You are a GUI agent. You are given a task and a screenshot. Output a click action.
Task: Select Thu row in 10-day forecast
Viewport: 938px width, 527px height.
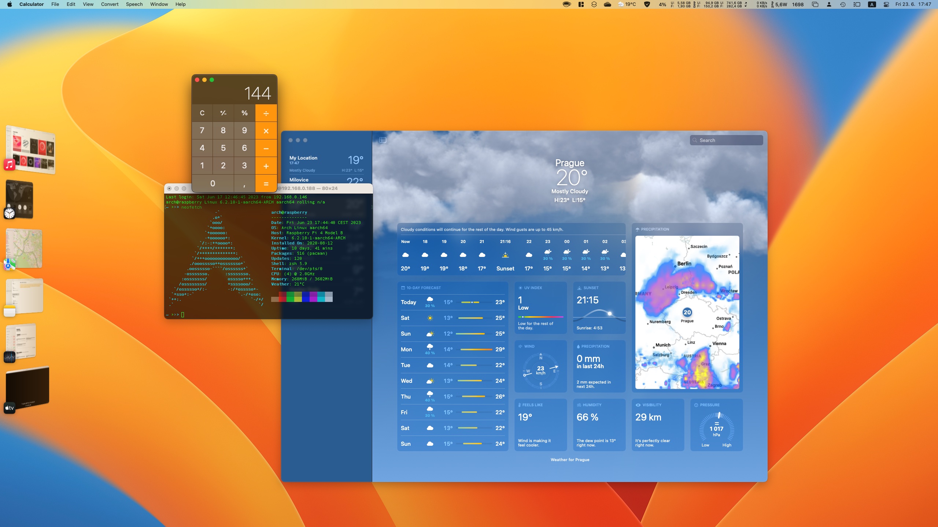(x=453, y=397)
